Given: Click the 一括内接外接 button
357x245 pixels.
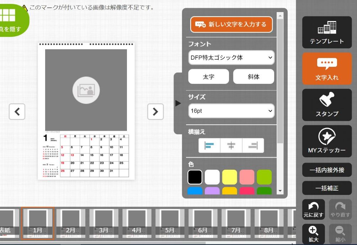Looking at the screenshot, I should click(x=327, y=170).
